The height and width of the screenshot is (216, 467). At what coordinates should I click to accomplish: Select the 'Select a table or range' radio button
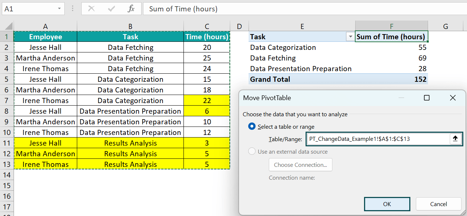pos(251,126)
